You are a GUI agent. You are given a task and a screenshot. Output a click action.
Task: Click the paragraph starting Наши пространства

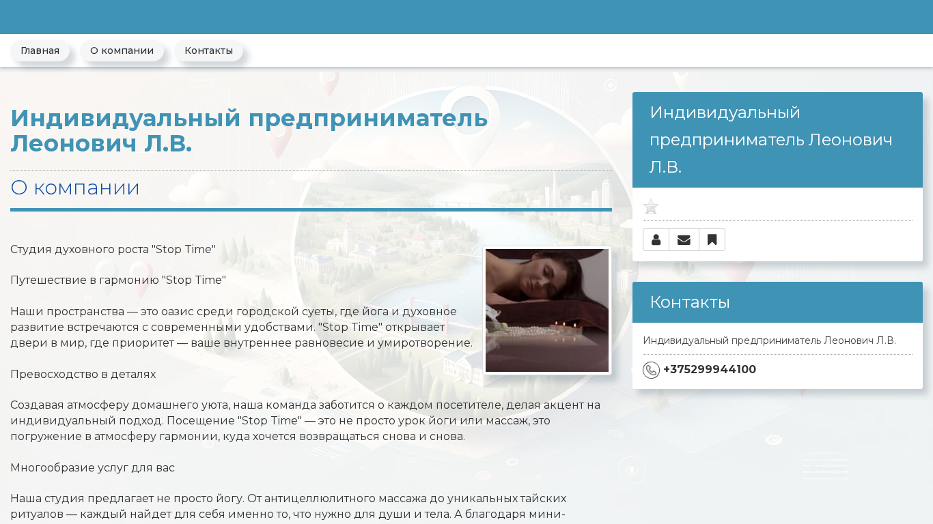coord(241,327)
